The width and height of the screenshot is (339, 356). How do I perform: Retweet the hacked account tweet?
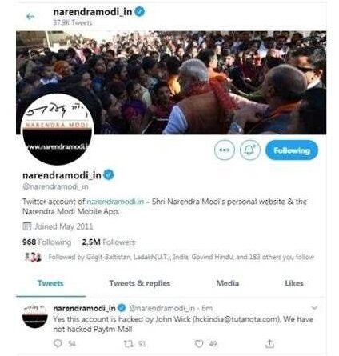click(128, 343)
